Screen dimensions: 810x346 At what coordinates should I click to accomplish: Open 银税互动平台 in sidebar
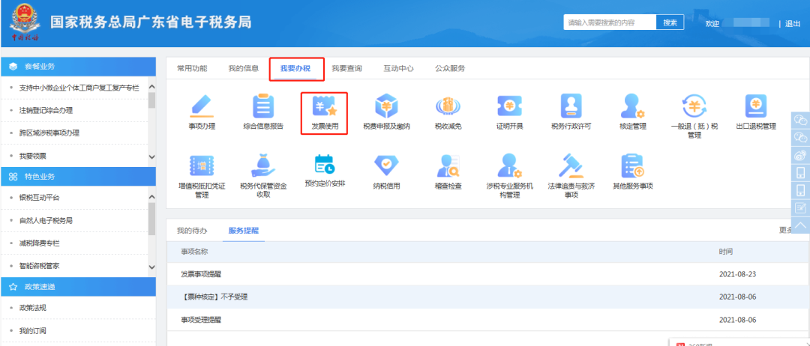[39, 198]
